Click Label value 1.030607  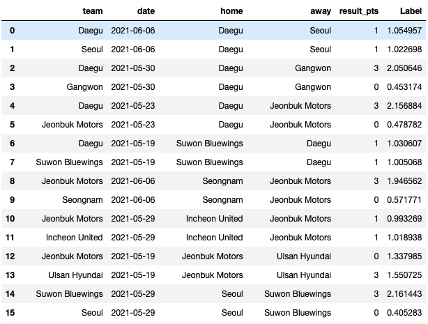coord(404,144)
